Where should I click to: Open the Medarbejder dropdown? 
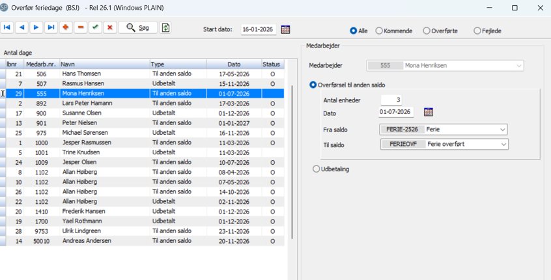[x=519, y=66]
